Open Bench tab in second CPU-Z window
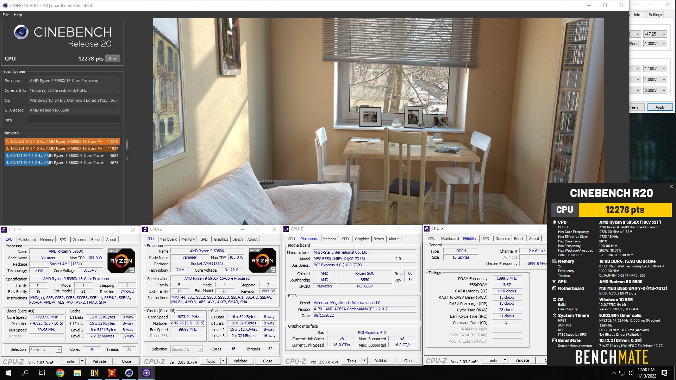The height and width of the screenshot is (380, 676). 237,239
